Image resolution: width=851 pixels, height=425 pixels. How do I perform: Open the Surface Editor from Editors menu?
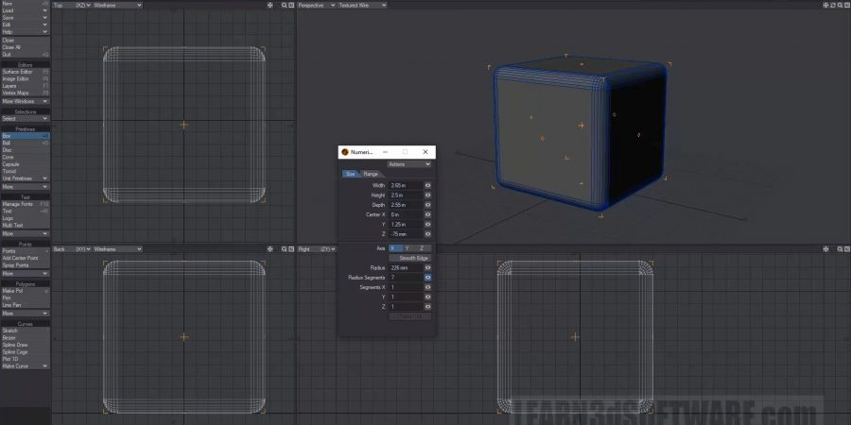(25, 72)
